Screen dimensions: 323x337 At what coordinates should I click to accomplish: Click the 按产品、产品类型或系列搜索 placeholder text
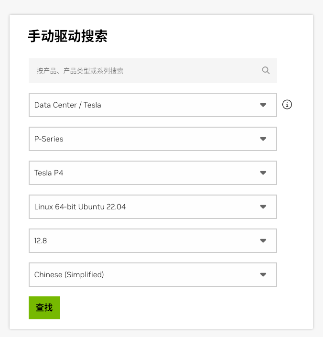80,71
